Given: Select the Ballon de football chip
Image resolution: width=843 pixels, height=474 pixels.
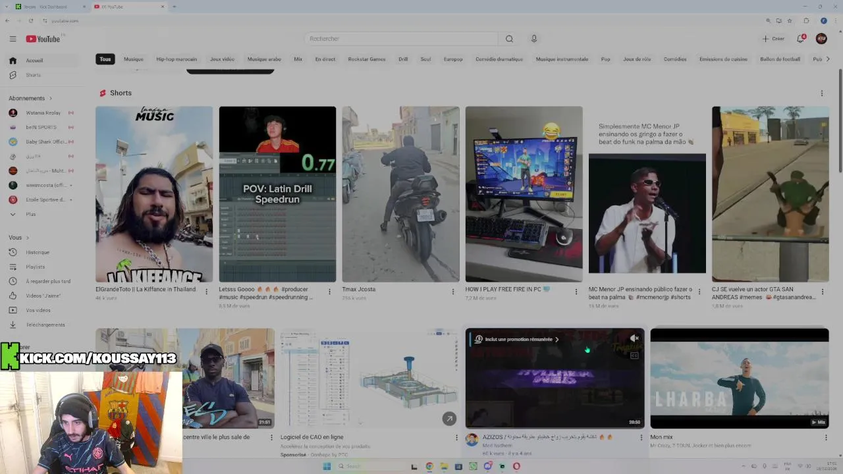Looking at the screenshot, I should click(x=780, y=59).
